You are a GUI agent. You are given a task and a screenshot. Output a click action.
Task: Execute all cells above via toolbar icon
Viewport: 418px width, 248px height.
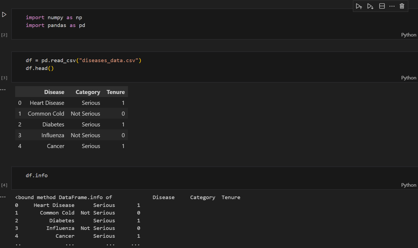coord(359,6)
